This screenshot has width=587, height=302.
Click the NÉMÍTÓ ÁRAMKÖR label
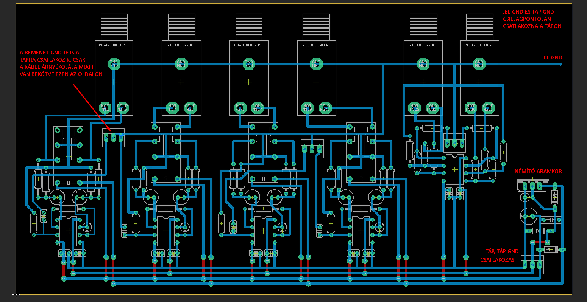pyautogui.click(x=538, y=171)
